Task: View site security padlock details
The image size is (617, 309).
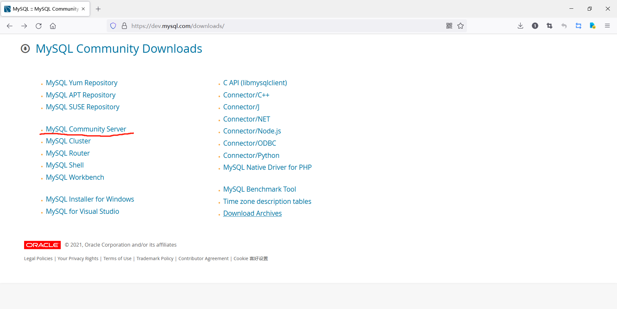Action: (x=124, y=26)
